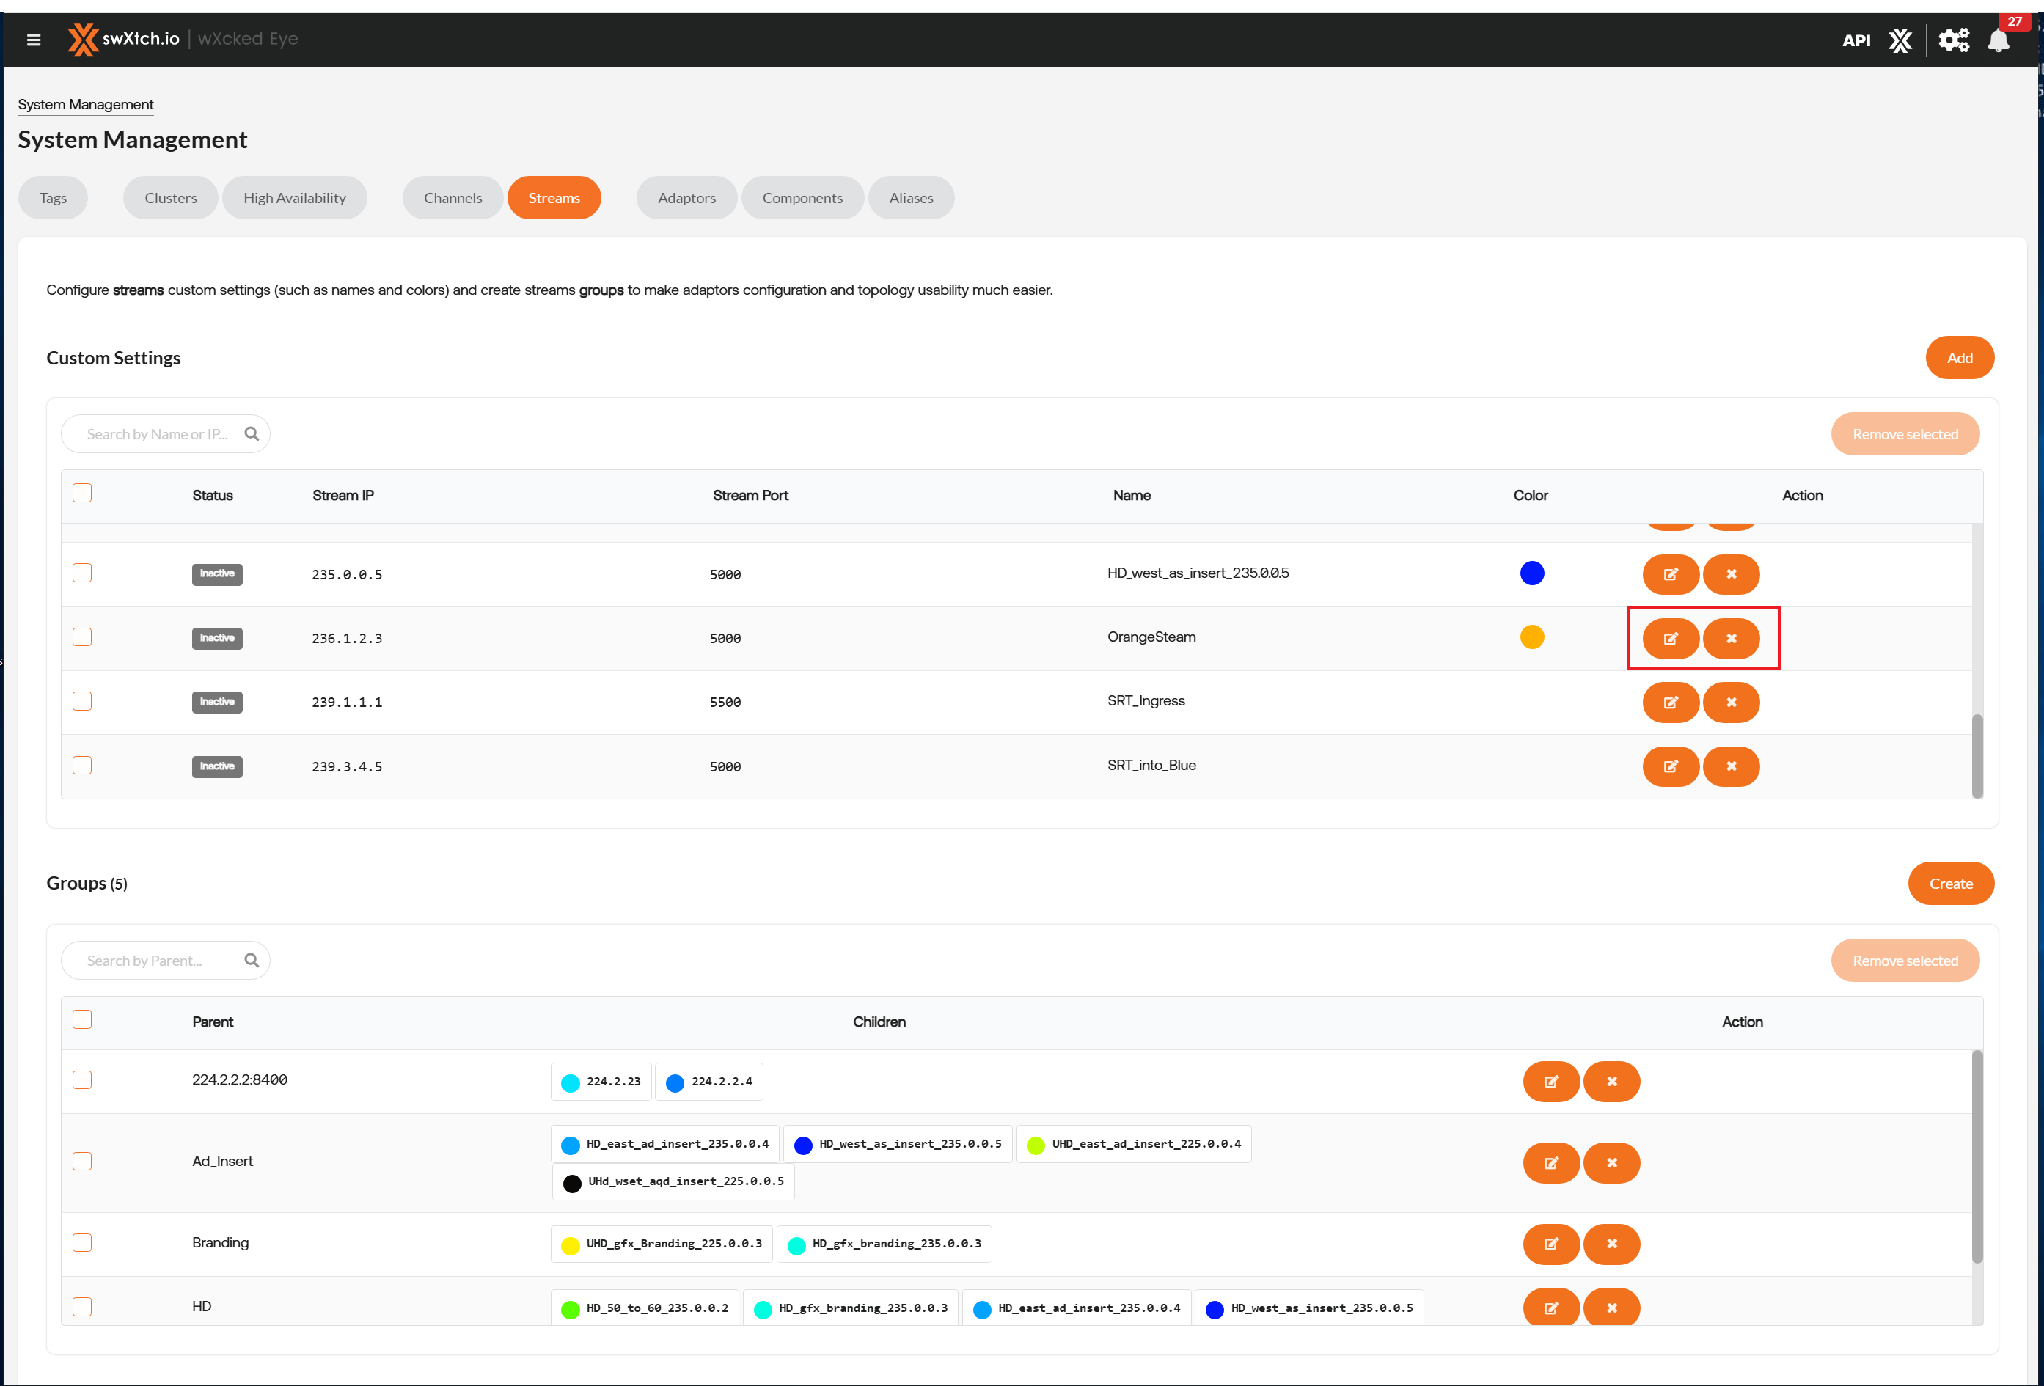Select all custom settings streams checkbox
The height and width of the screenshot is (1386, 2044).
click(x=82, y=494)
